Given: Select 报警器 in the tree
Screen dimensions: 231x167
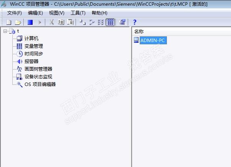Looking at the screenshot, I should 31,62.
